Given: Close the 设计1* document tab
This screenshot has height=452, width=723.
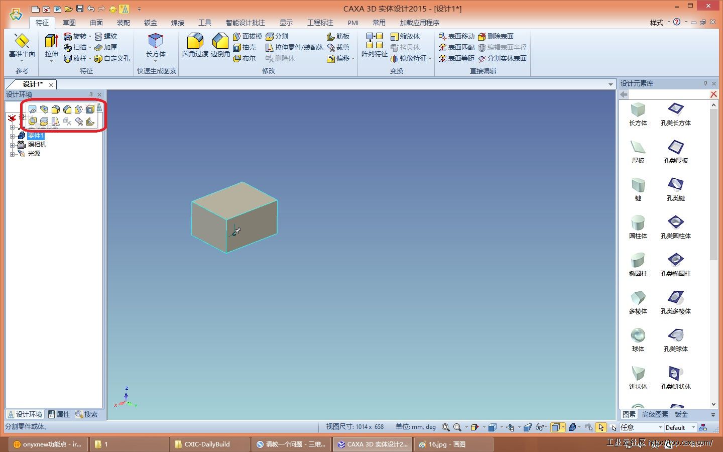Looking at the screenshot, I should coord(51,85).
